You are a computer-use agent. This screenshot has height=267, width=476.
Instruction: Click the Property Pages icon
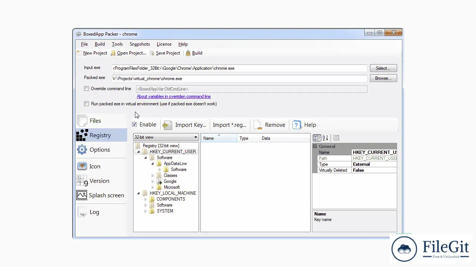336,138
